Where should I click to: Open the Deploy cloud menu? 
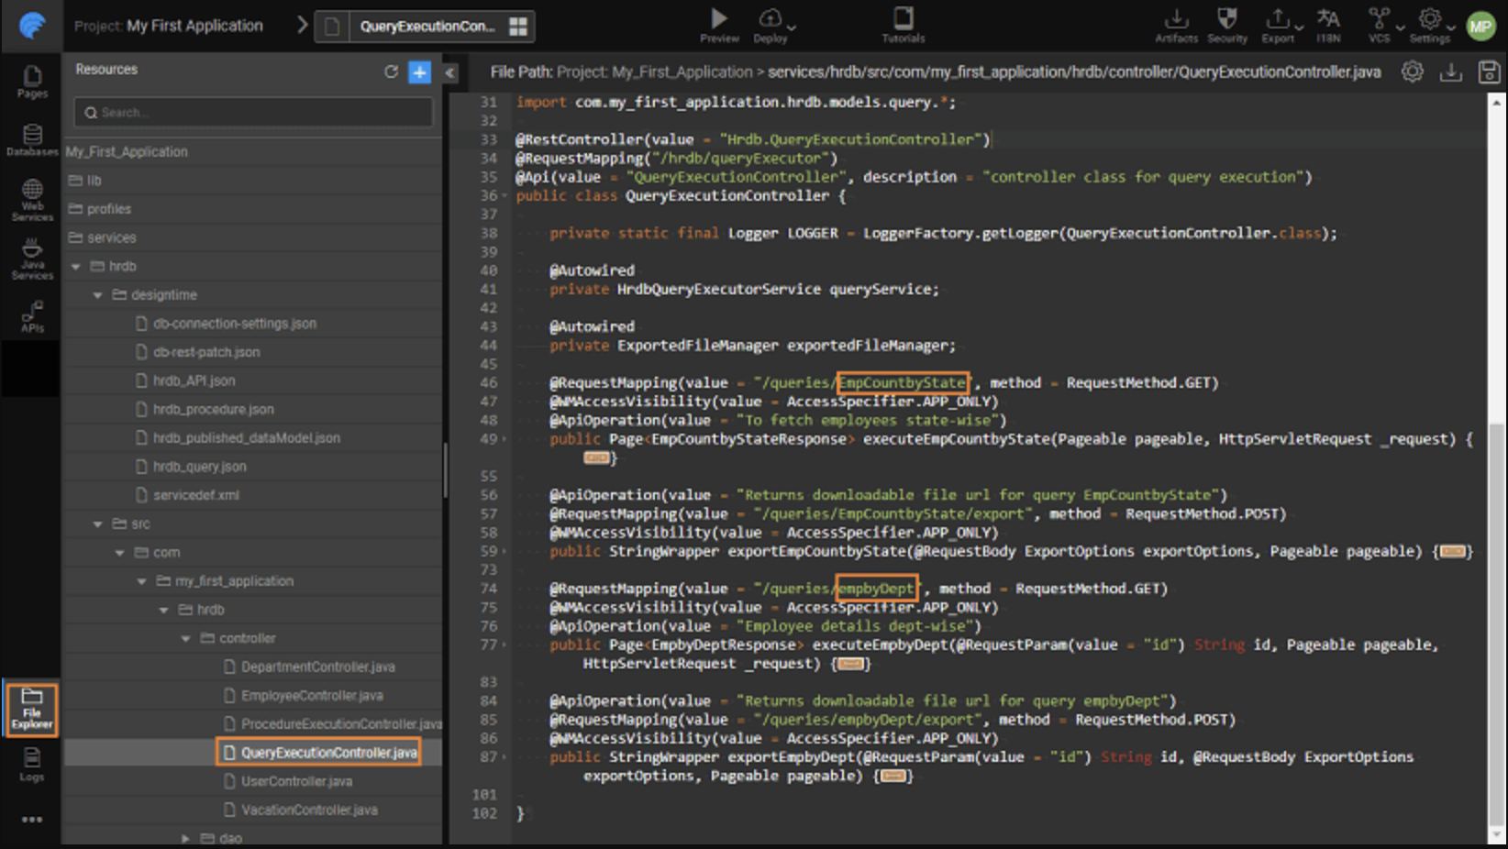pos(771,18)
